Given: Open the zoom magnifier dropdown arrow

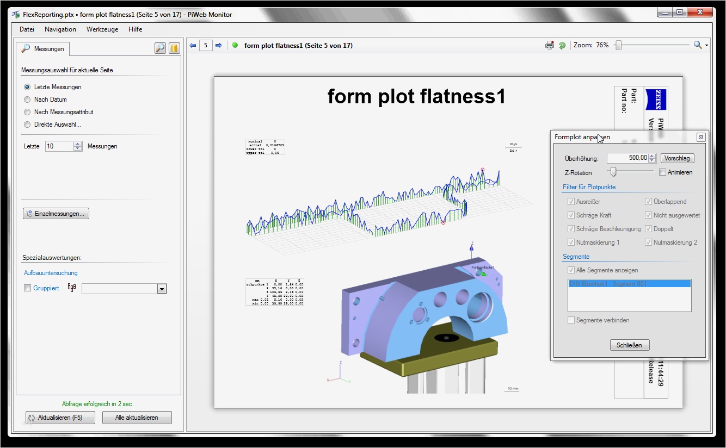Looking at the screenshot, I should coord(706,46).
